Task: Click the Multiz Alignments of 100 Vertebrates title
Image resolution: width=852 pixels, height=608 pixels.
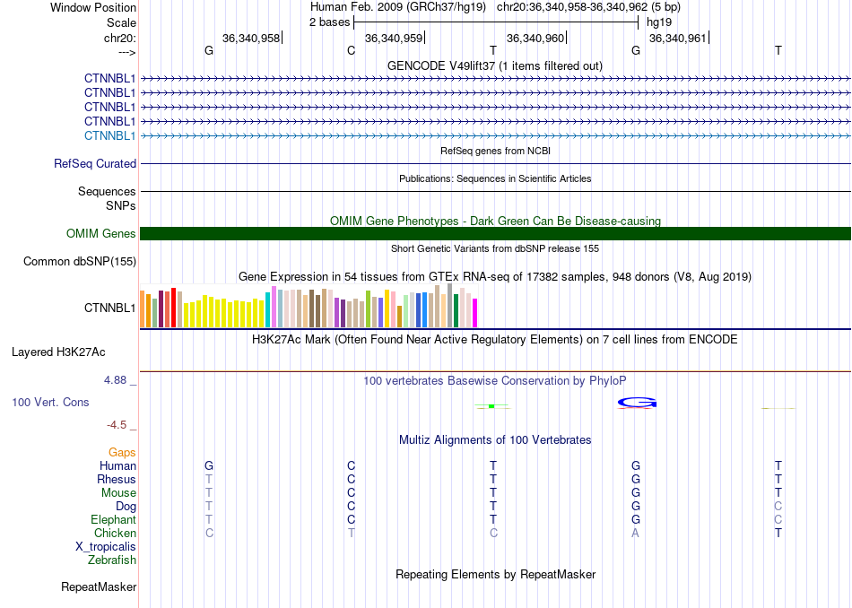Action: click(495, 439)
